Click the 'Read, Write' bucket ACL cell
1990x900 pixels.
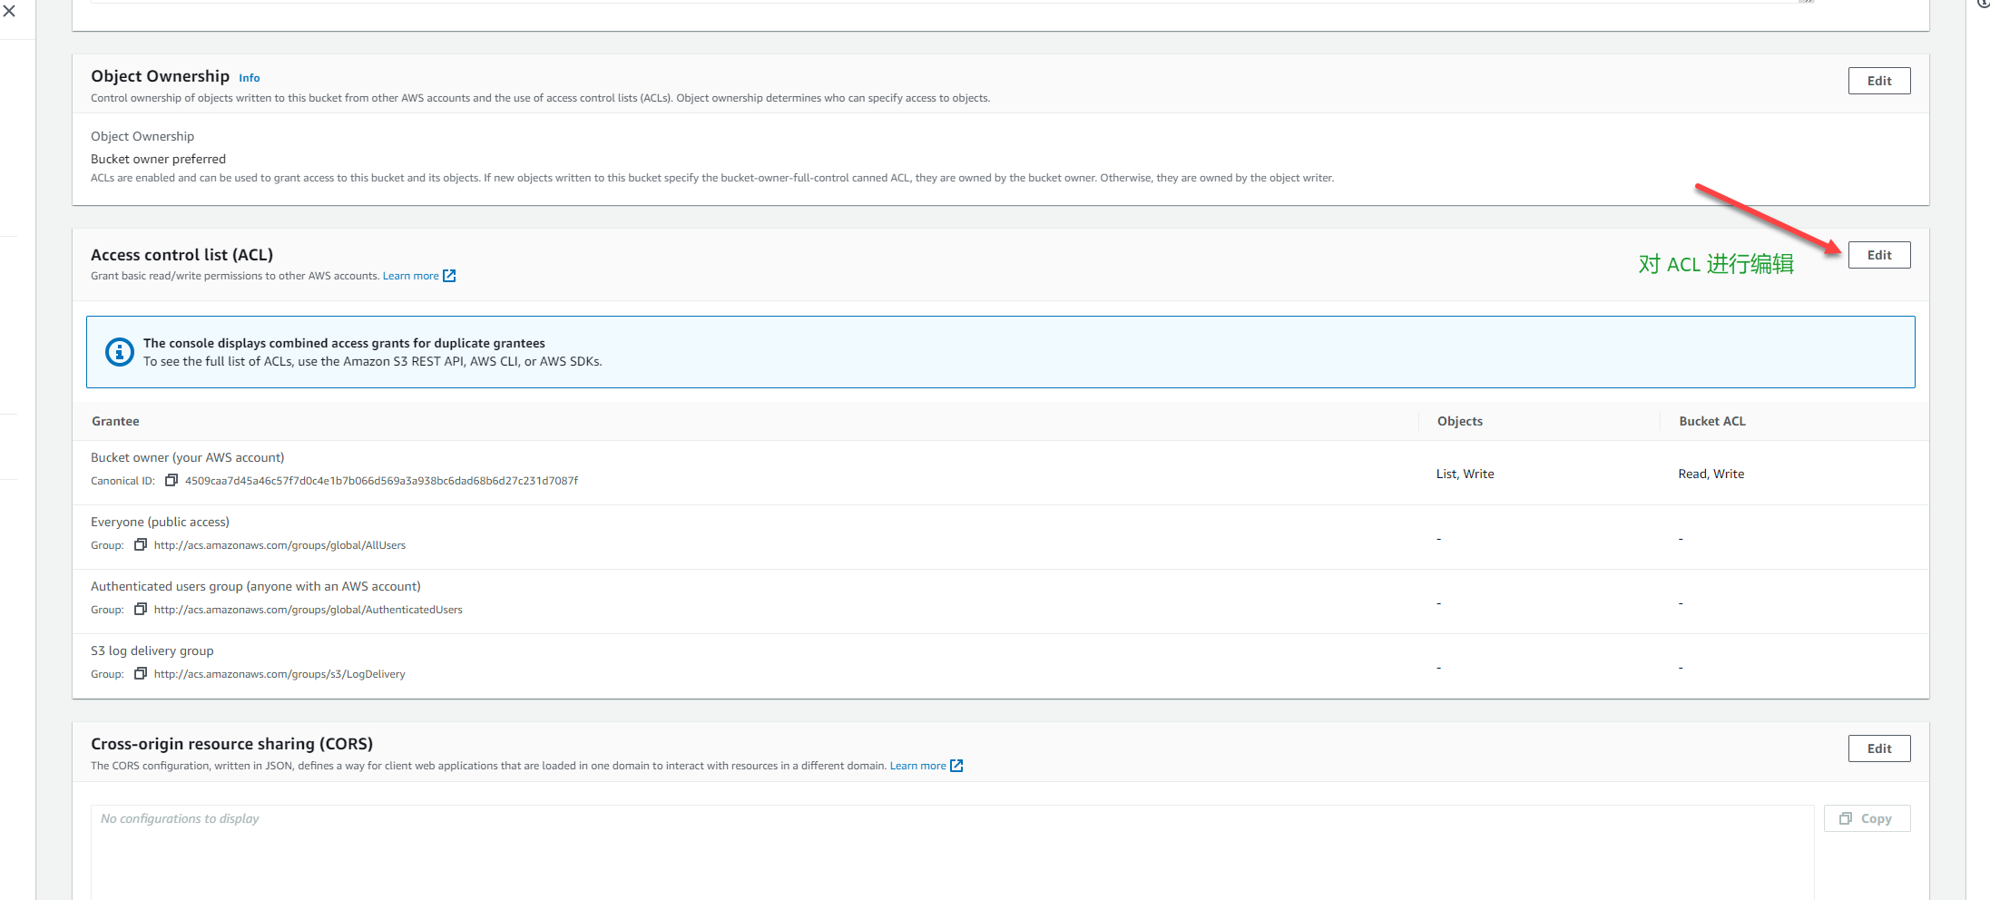coord(1711,474)
